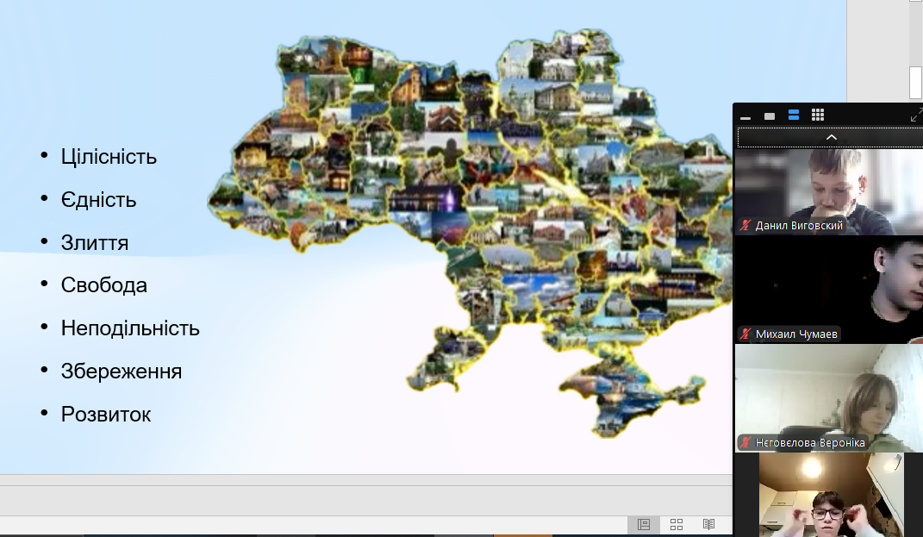
Task: Click muted mic icon for Данил Виговский
Action: [745, 226]
